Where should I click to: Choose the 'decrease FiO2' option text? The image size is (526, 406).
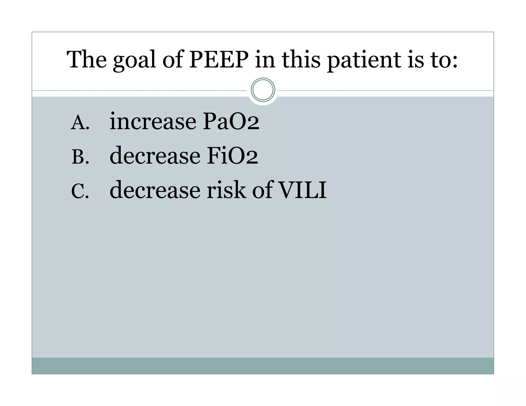click(184, 156)
